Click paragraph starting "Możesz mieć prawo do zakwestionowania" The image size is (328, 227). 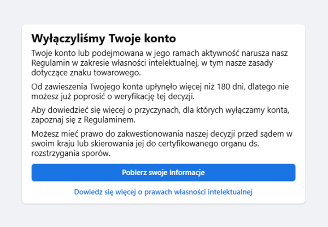coord(162,143)
